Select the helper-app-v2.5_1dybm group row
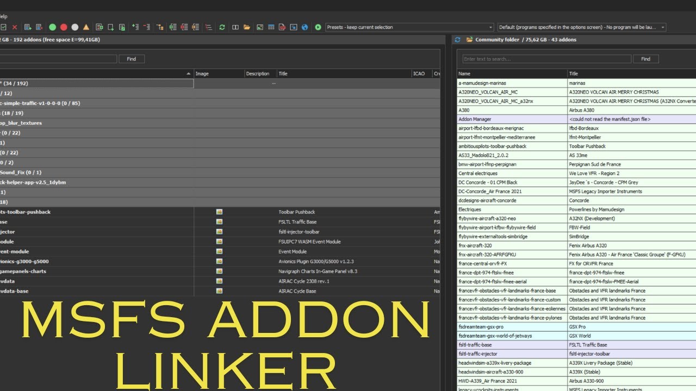This screenshot has height=391, width=696. coord(220,182)
